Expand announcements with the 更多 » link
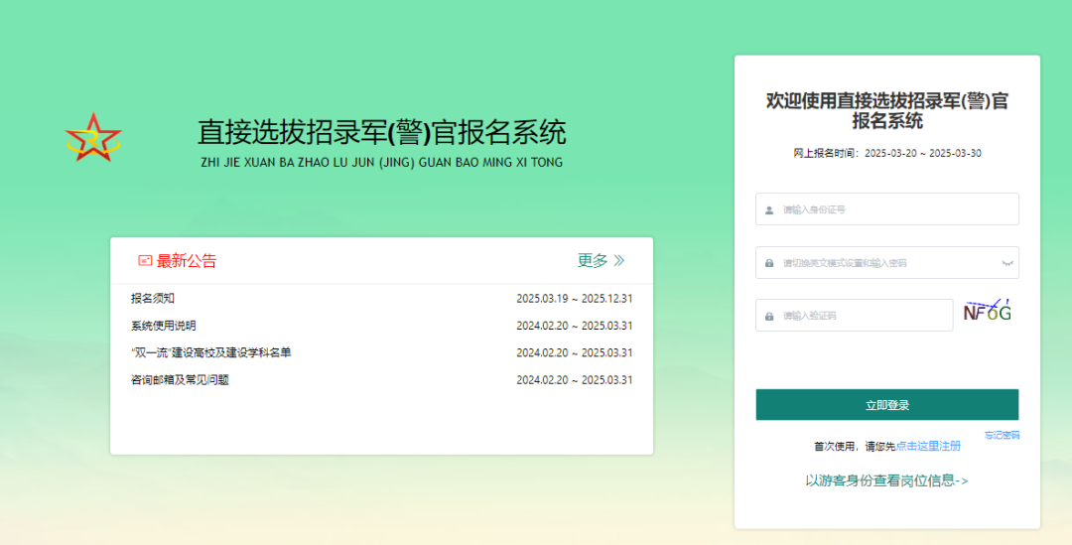 [x=601, y=261]
